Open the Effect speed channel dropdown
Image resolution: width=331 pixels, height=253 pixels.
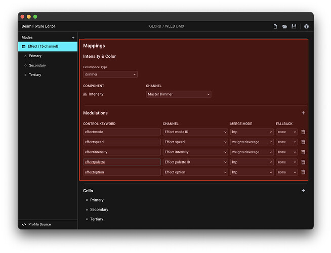click(x=195, y=142)
